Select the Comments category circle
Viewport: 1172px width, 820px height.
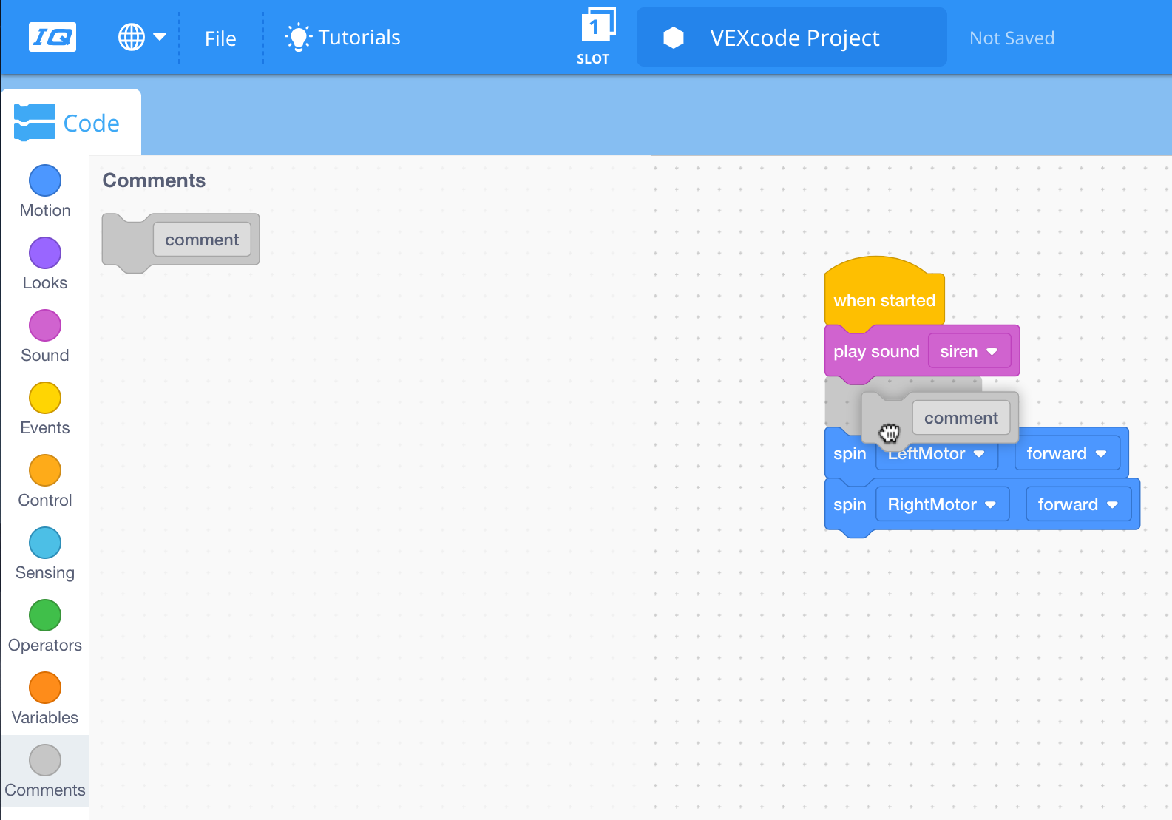[45, 760]
